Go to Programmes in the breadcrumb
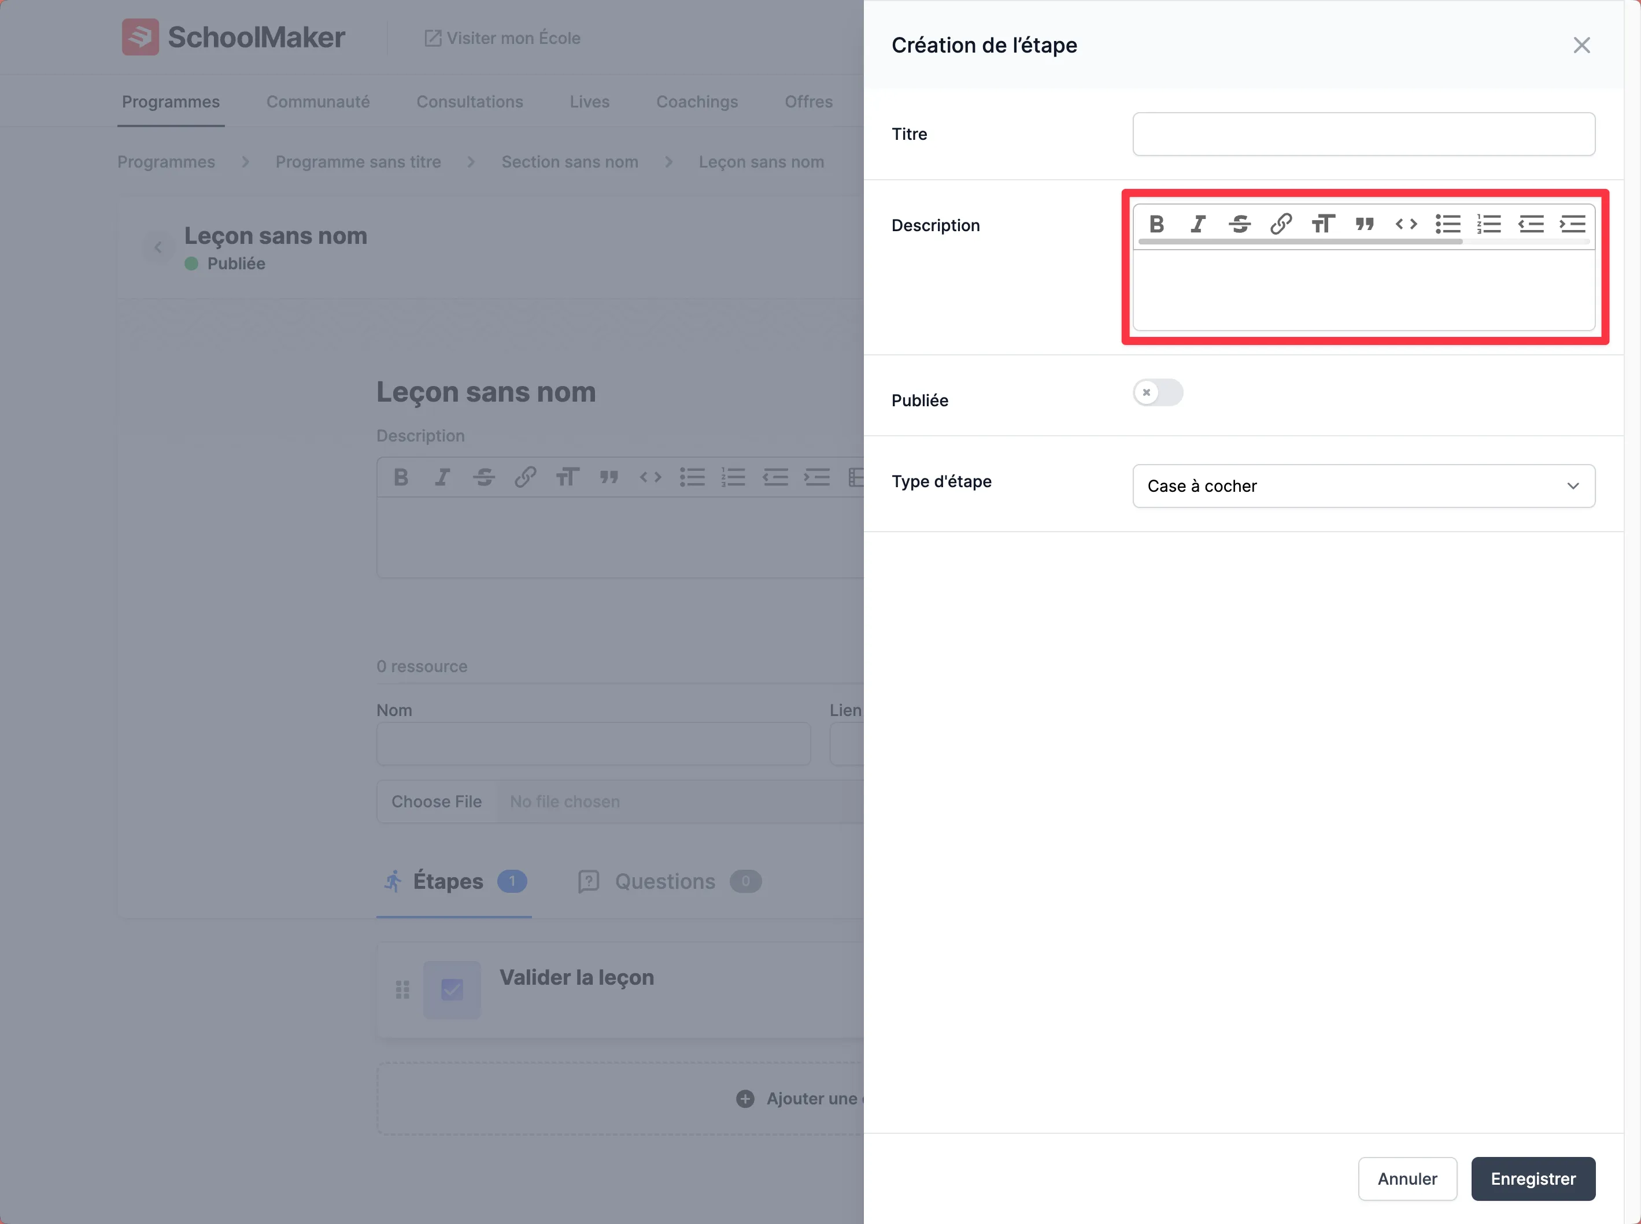1641x1224 pixels. pyautogui.click(x=166, y=161)
